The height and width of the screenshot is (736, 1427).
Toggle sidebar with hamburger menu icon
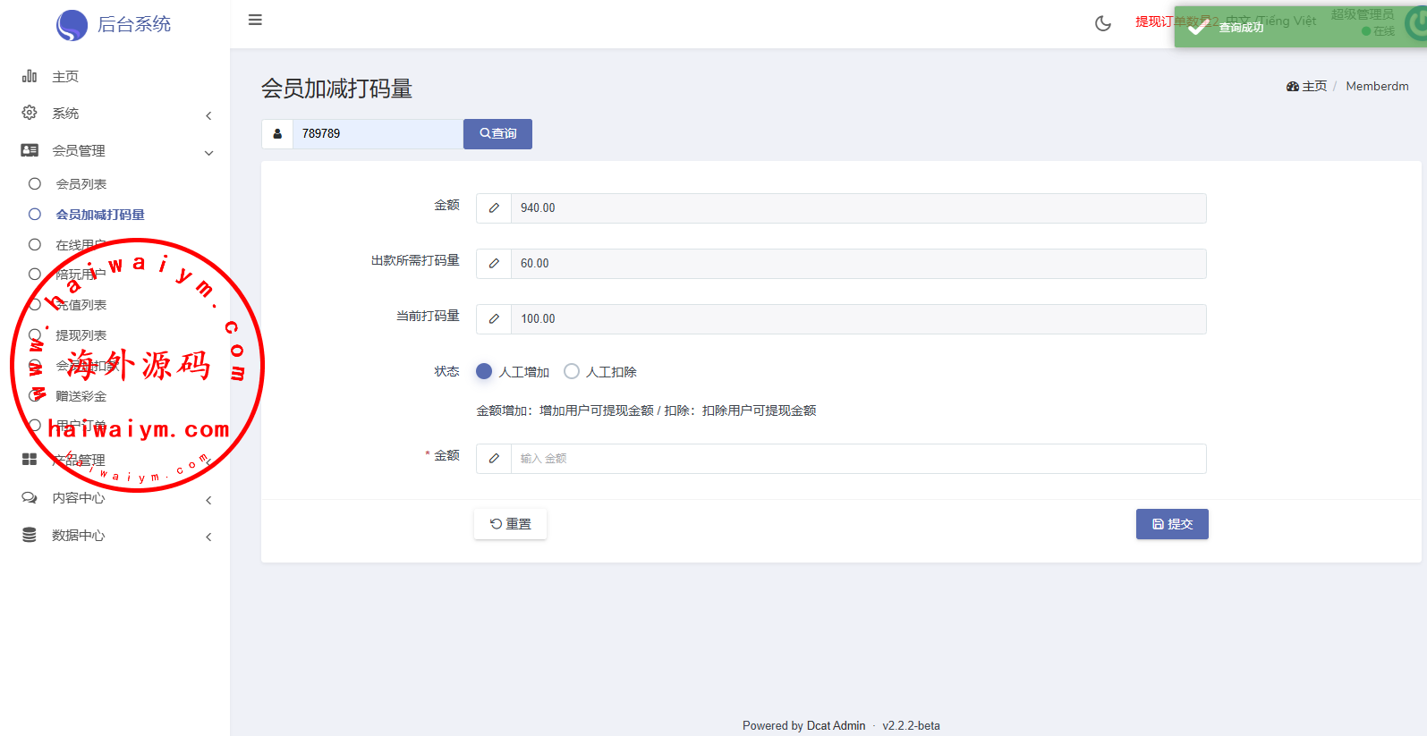tap(255, 20)
